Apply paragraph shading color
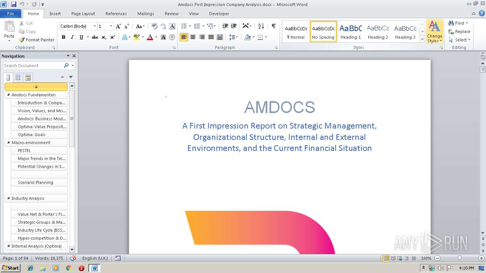The width and height of the screenshot is (486, 273). [x=248, y=37]
